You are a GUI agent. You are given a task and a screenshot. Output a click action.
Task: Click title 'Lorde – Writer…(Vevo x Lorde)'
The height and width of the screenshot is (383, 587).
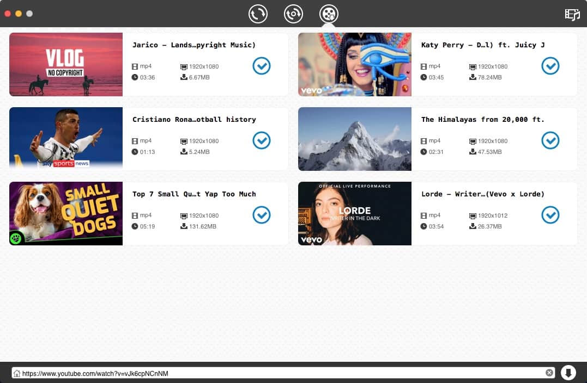(x=482, y=194)
